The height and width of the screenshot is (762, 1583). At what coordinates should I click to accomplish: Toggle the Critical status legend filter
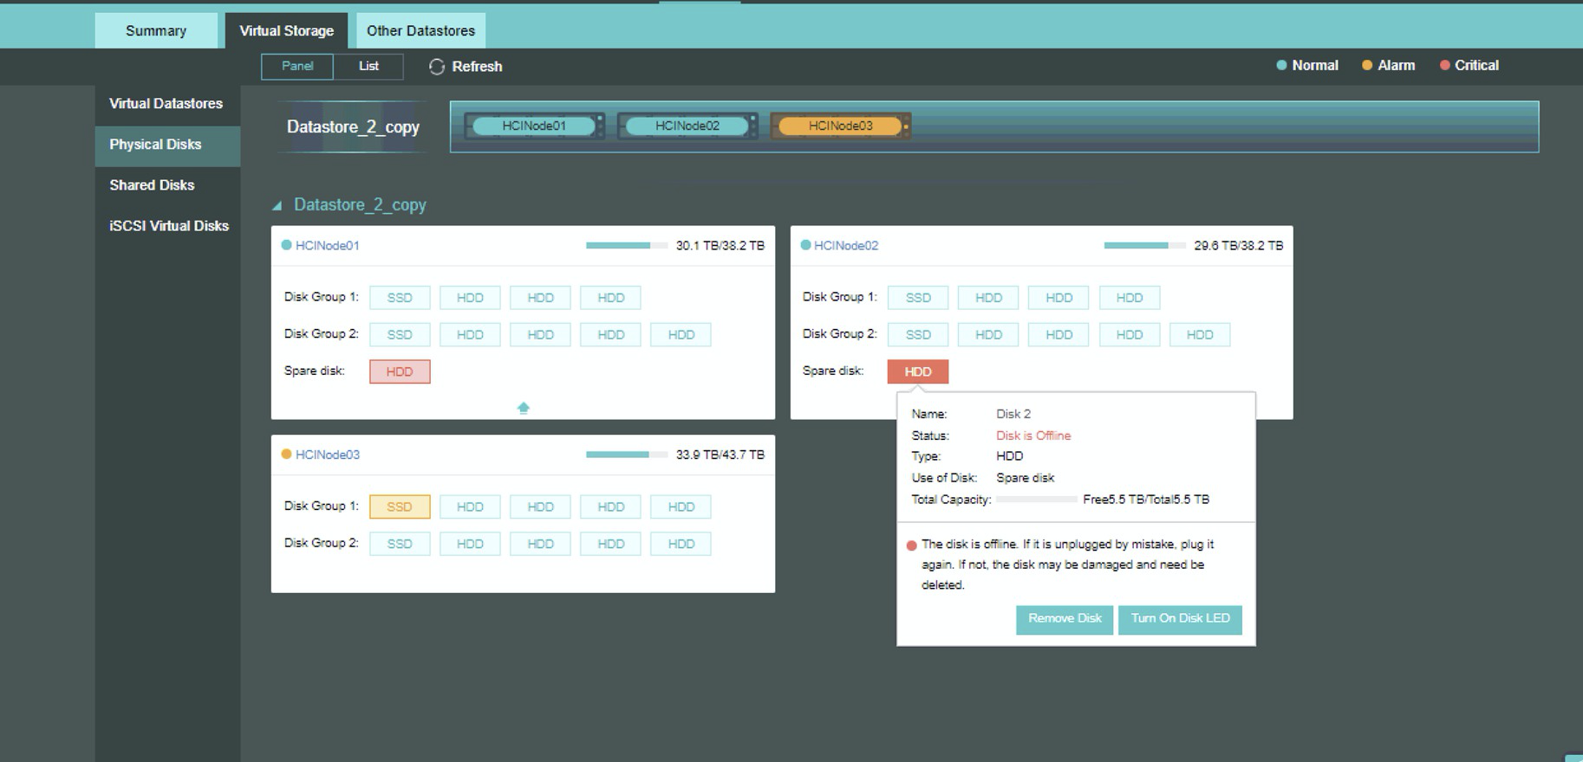(1469, 66)
